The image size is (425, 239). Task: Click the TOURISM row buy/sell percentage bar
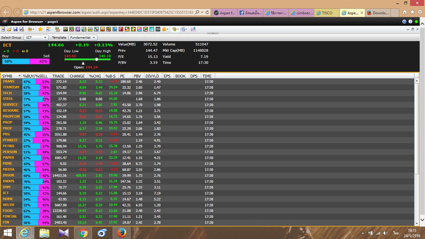click(36, 88)
